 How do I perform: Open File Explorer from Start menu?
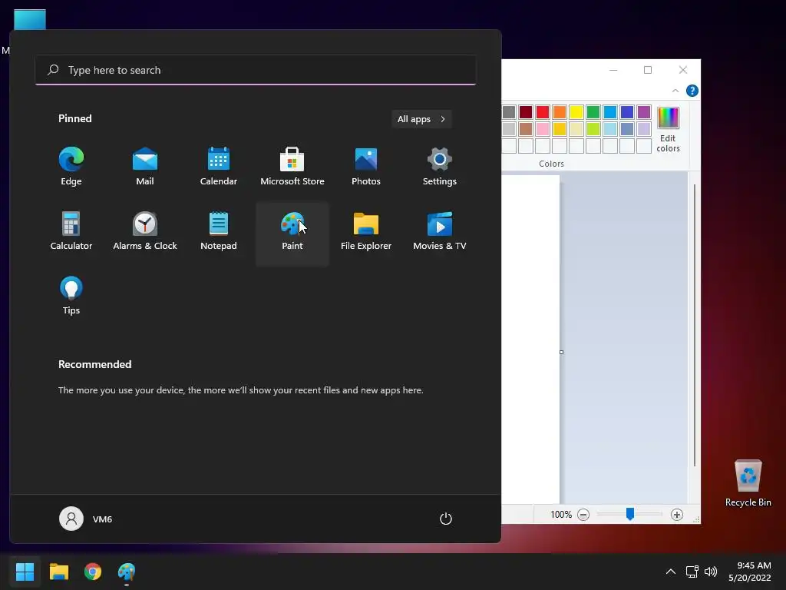click(366, 231)
